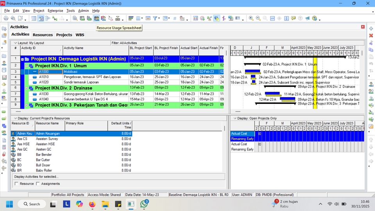The image size is (375, 211).
Task: Click the megaphone announcement icon
Action: click(307, 18)
